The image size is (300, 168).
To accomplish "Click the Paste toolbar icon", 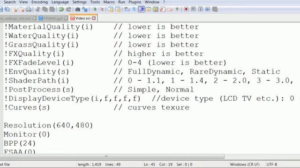I will (x=52, y=9).
